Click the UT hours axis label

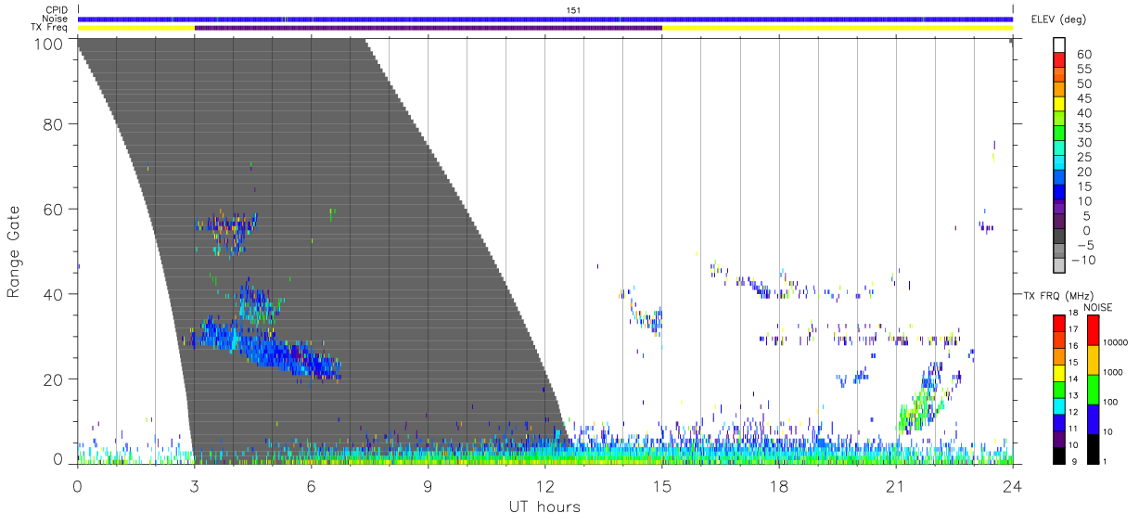tap(544, 506)
